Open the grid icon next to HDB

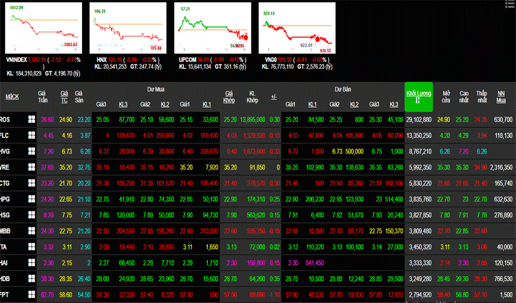(32, 279)
